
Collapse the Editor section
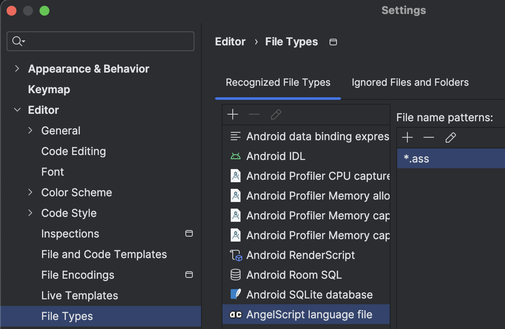pos(17,110)
